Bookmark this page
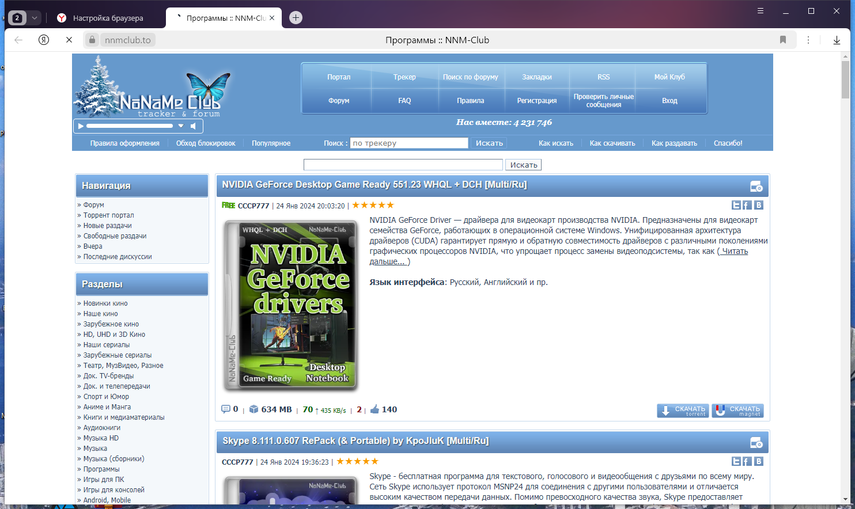Viewport: 855px width, 509px height. click(x=783, y=40)
